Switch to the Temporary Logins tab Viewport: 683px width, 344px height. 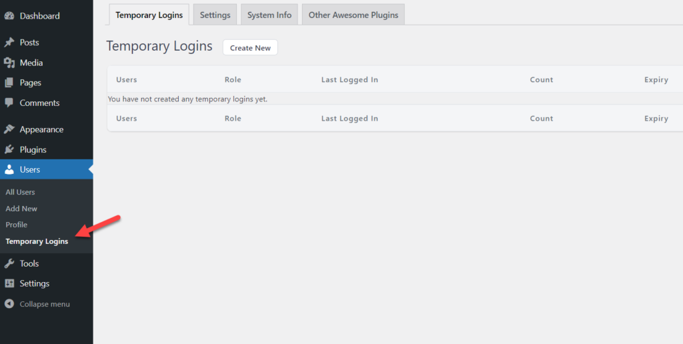149,15
